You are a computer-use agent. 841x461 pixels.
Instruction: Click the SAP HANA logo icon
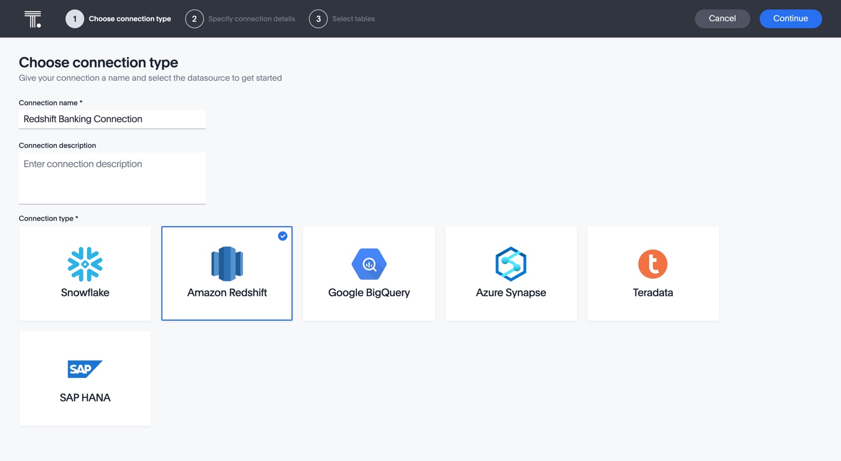(x=85, y=369)
